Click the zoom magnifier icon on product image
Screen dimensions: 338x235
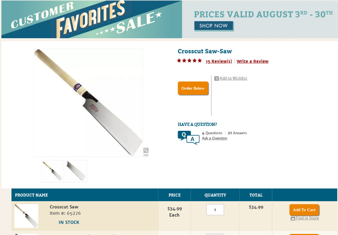tap(146, 151)
